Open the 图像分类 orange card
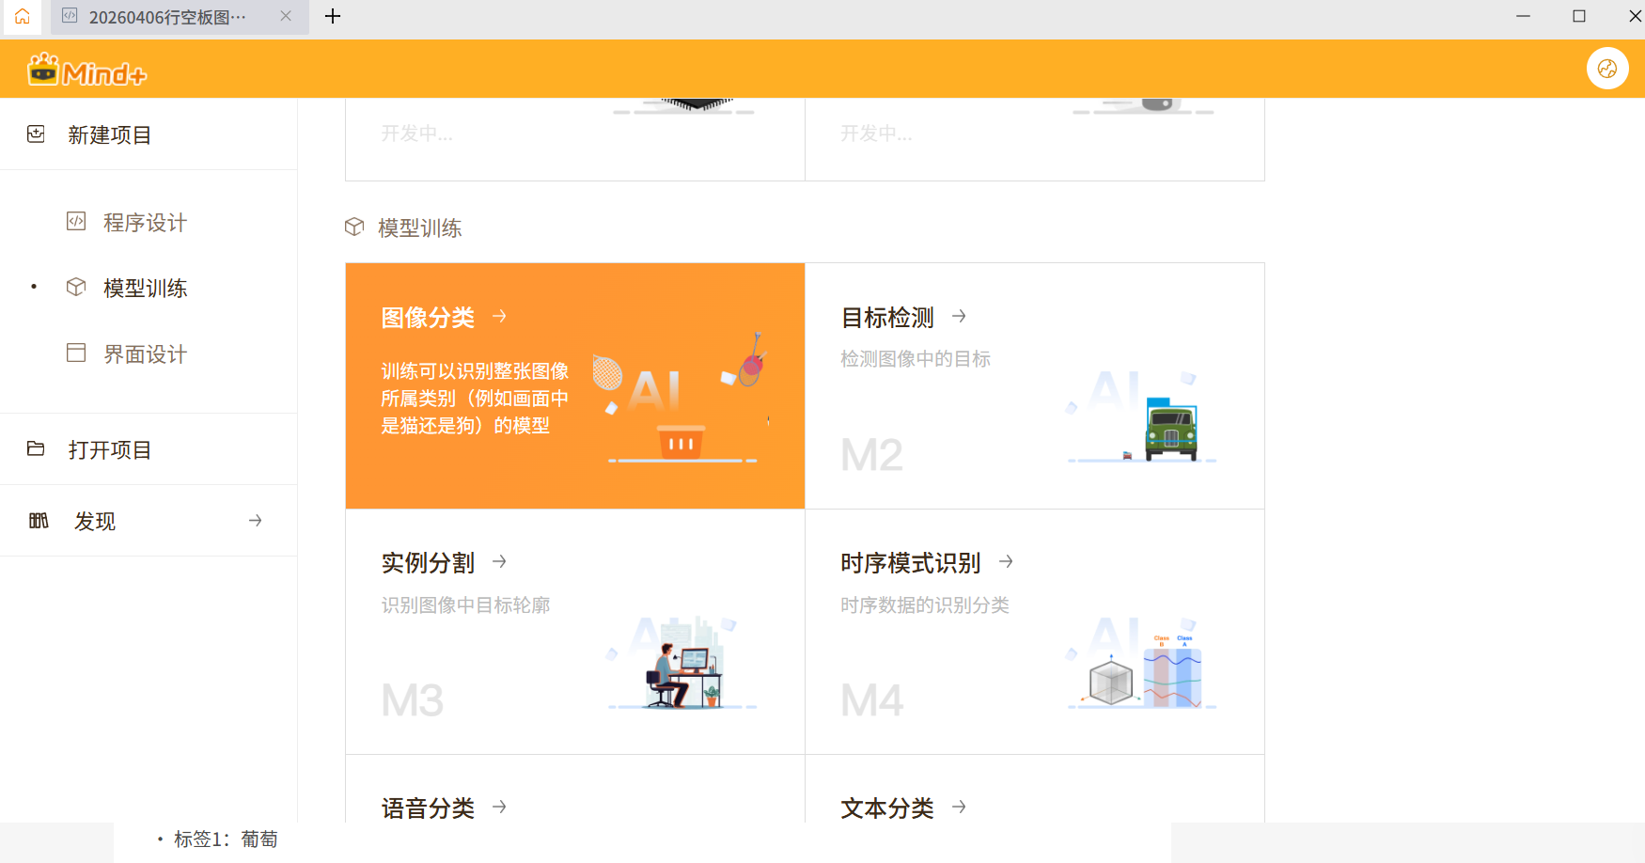Viewport: 1645px width, 863px height. (x=574, y=385)
